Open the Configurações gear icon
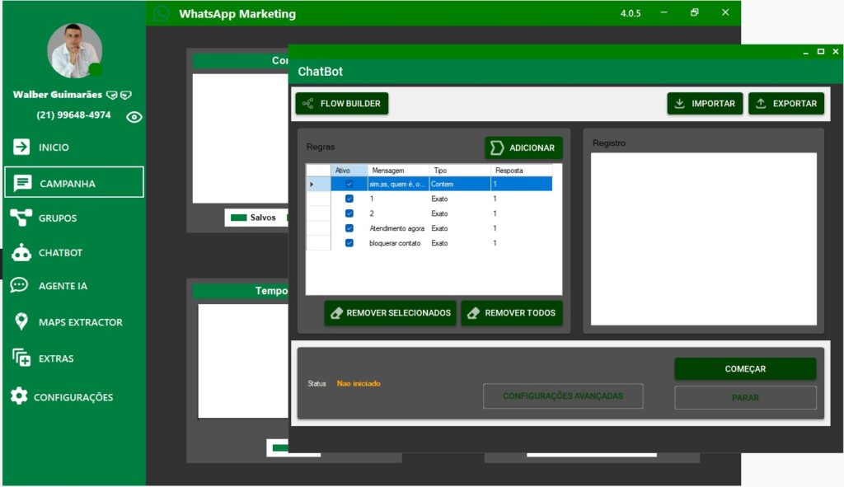 19,396
